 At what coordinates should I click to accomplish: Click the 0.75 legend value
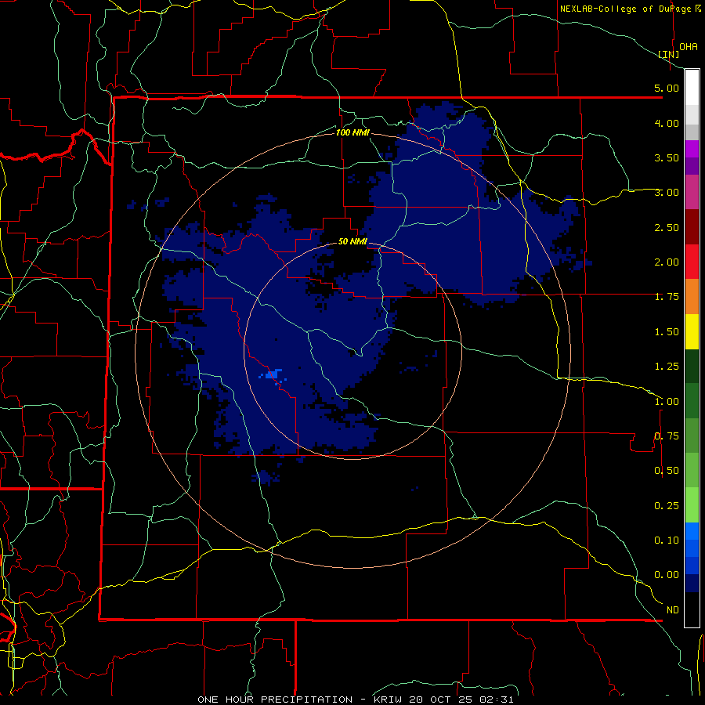(667, 436)
